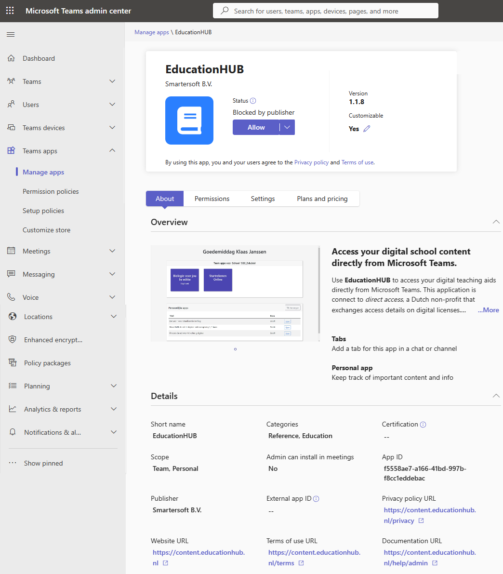The width and height of the screenshot is (503, 574).
Task: Open the app launcher waffle icon
Action: 10,11
